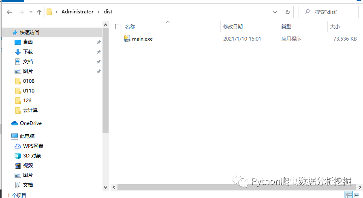Sort by 修改日期 column header
Viewport: 363px width, 198px height.
tap(233, 27)
